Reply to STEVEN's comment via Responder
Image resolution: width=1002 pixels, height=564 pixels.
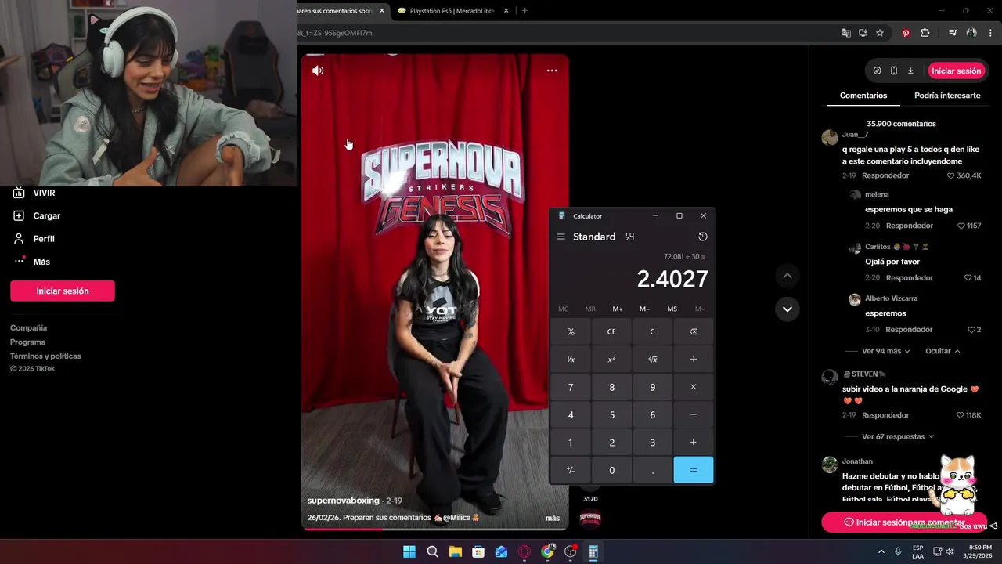tap(885, 415)
